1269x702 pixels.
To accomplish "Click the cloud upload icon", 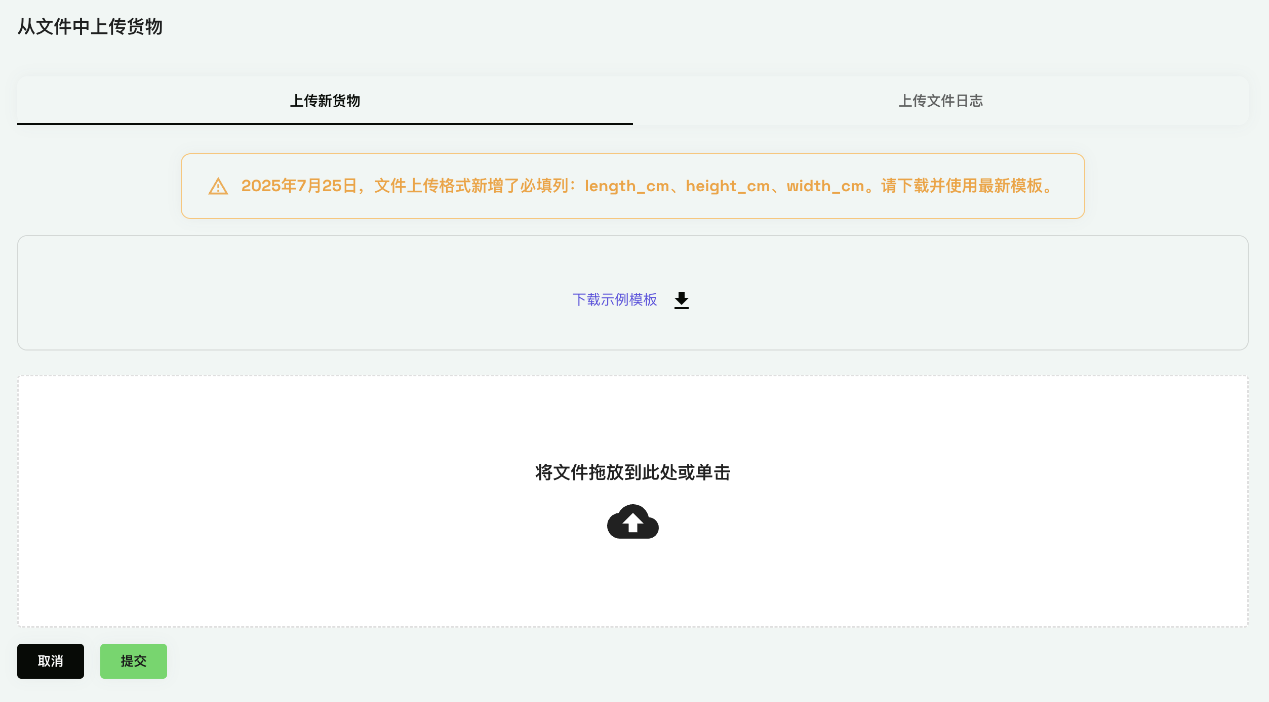I will [632, 522].
